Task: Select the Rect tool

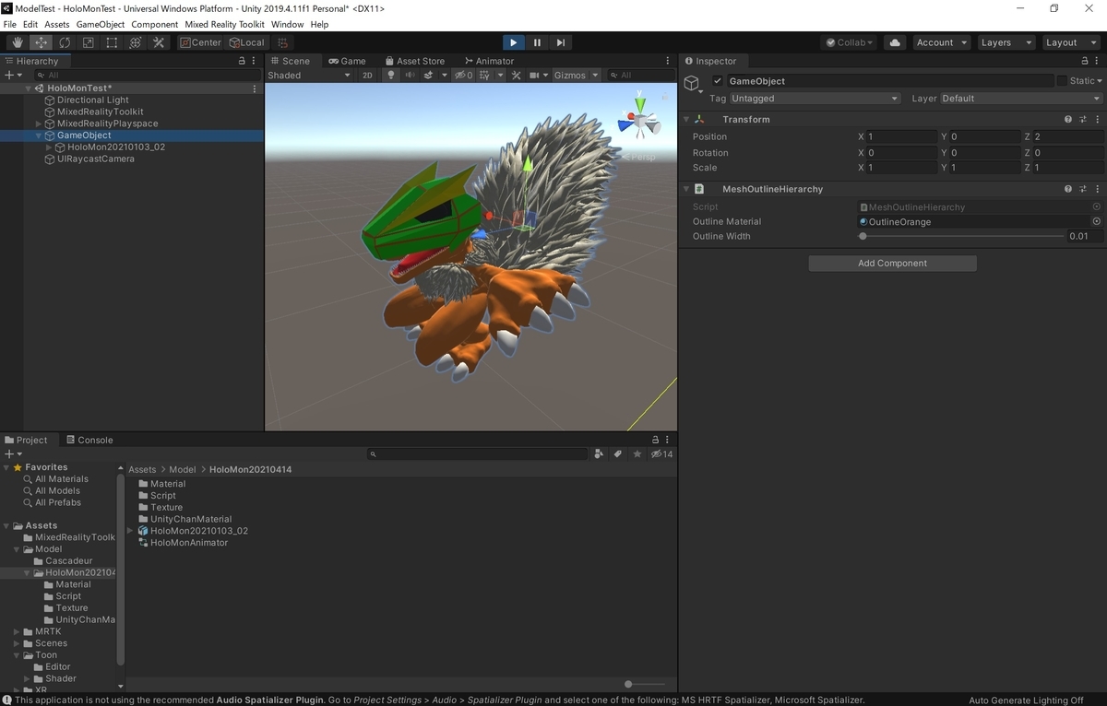Action: tap(112, 42)
